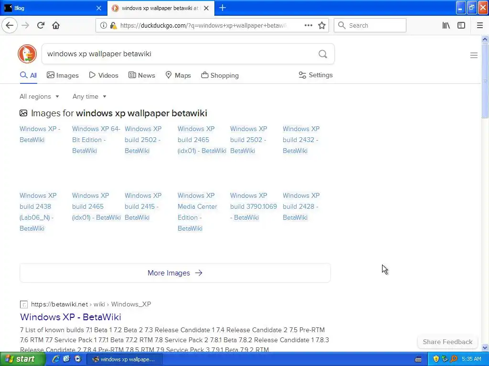Open Windows XP build 3790.1069 - BetaWiki image

tap(254, 206)
